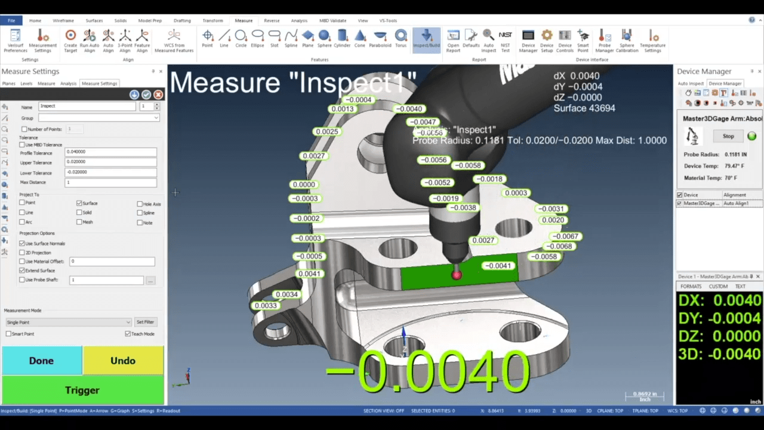
Task: Click the Profile Tolerance input field
Action: click(111, 152)
